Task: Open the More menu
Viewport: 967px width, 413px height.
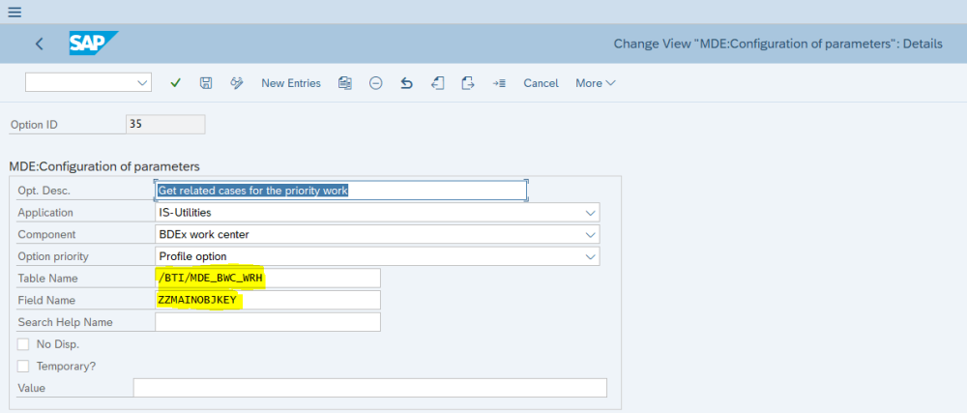Action: pos(595,83)
